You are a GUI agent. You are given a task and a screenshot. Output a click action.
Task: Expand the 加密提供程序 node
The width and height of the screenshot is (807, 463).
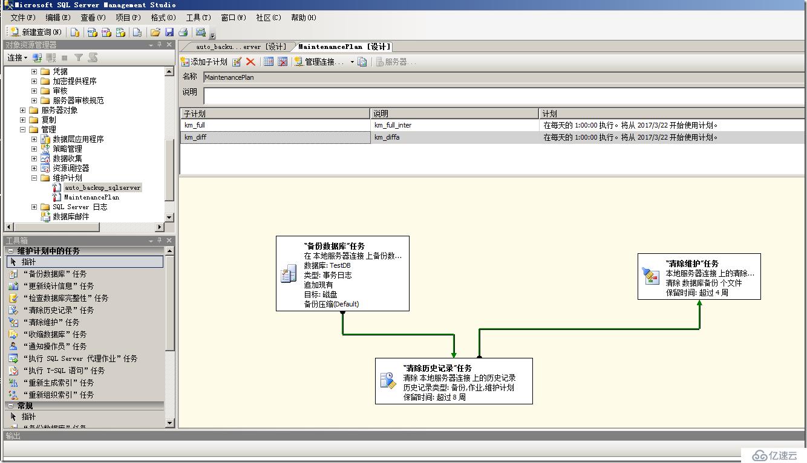point(34,81)
